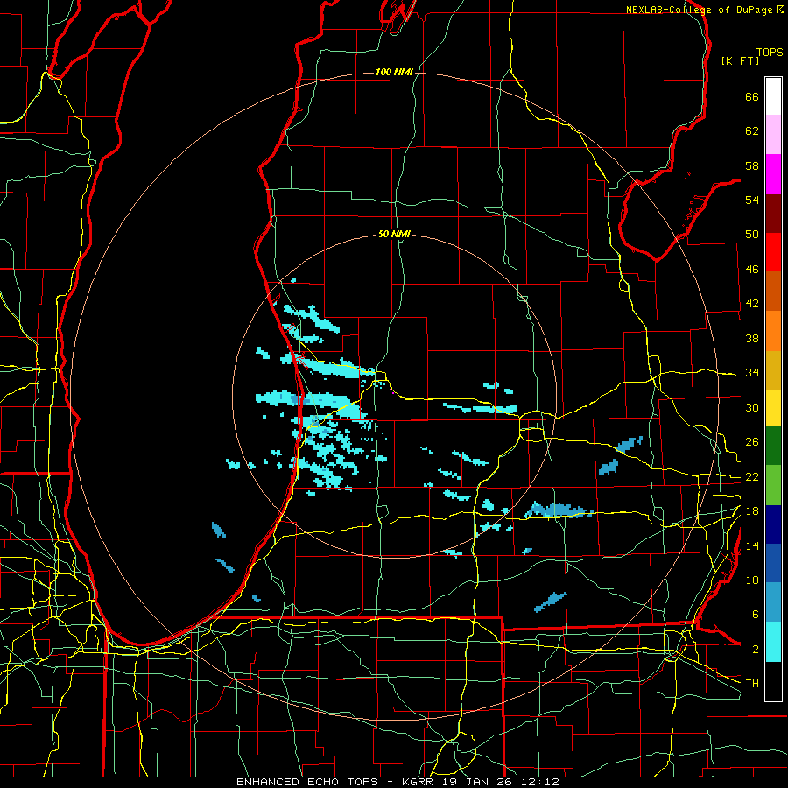Click the '26' legend value
The width and height of the screenshot is (788, 788).
(x=752, y=442)
